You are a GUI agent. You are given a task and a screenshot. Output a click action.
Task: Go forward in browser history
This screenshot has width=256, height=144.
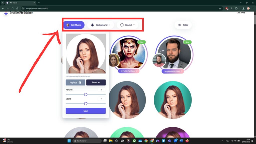tap(8, 8)
